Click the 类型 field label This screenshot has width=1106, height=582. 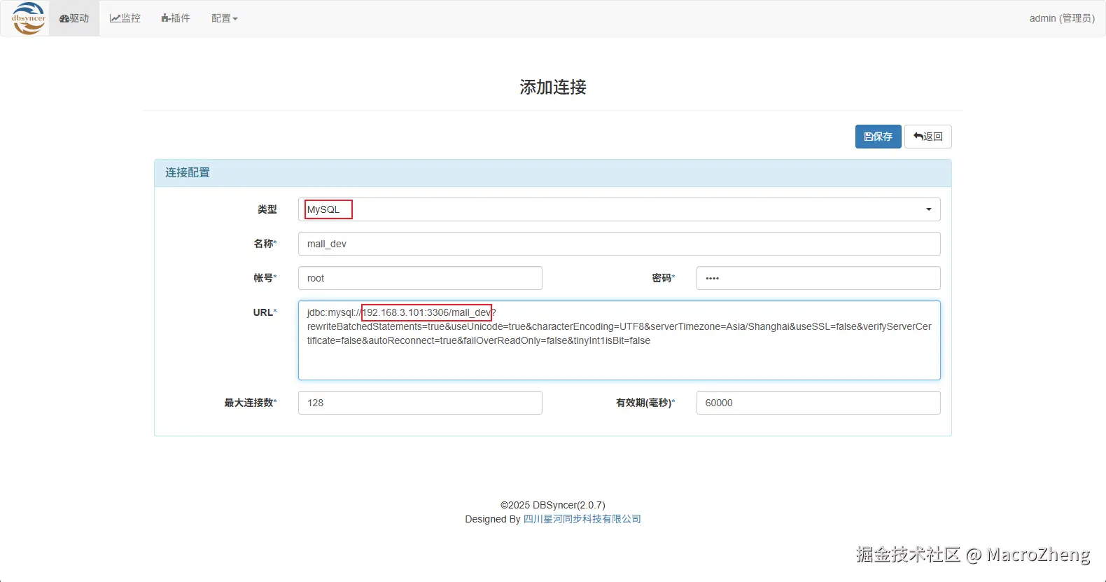click(x=267, y=209)
